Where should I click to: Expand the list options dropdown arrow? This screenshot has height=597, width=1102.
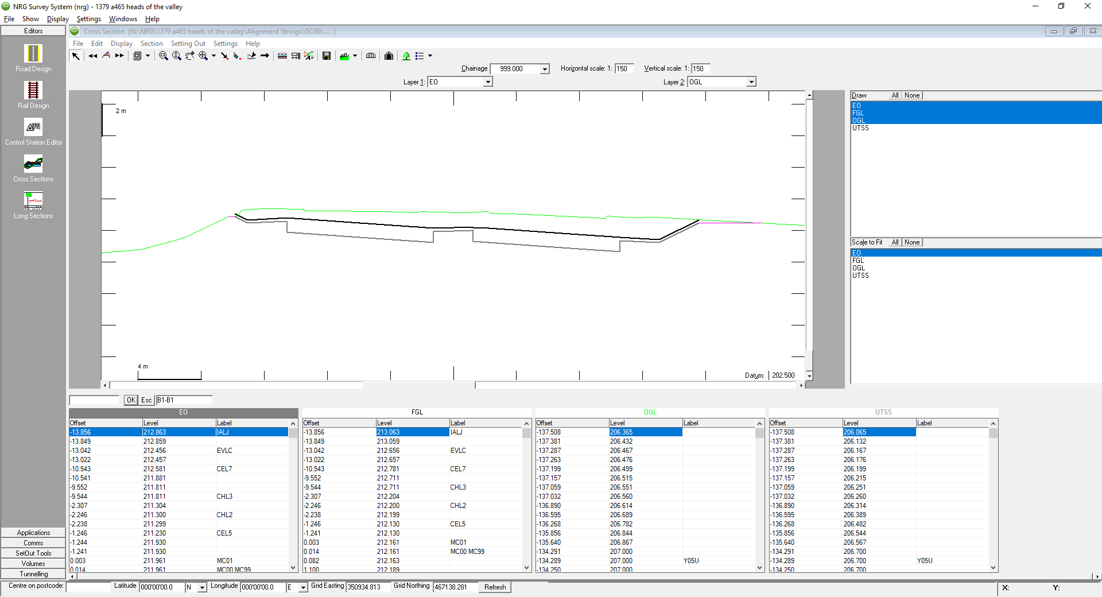coord(430,56)
